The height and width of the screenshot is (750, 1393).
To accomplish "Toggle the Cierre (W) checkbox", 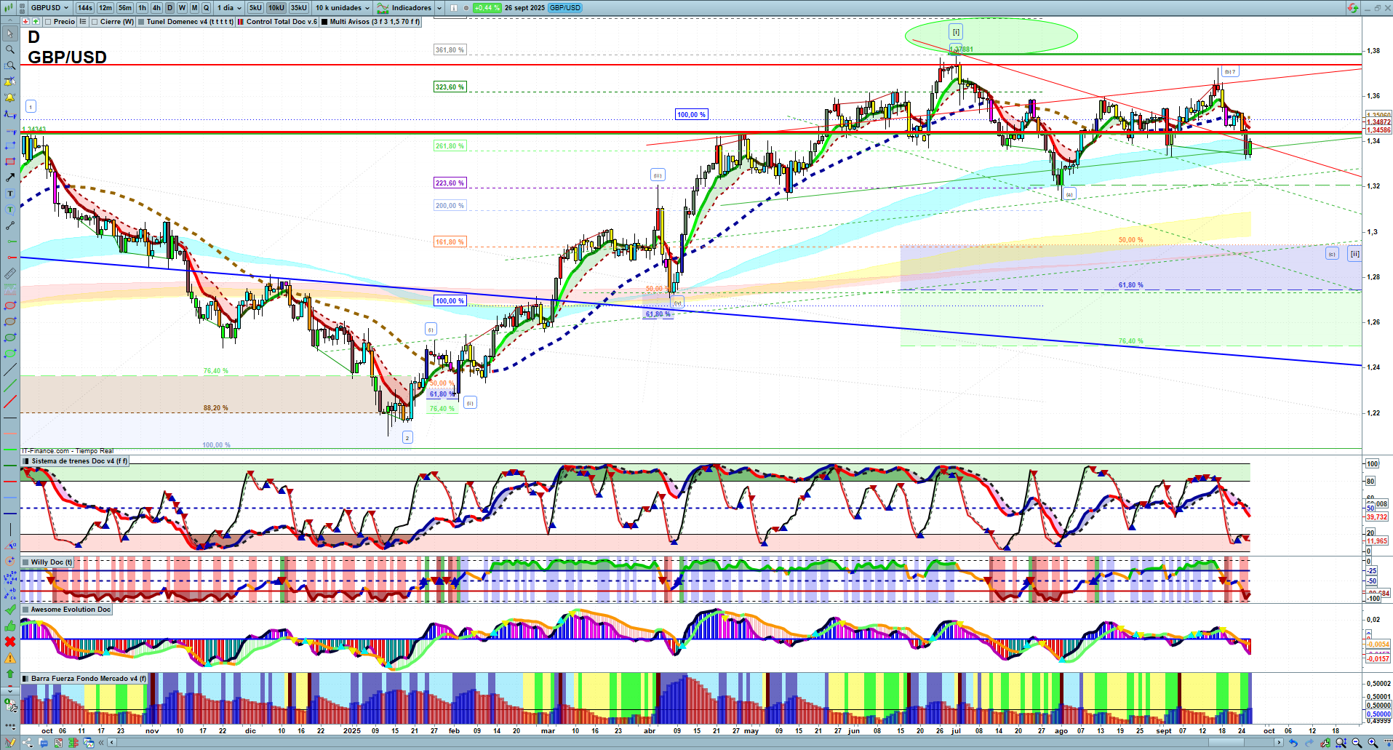I will coord(95,22).
